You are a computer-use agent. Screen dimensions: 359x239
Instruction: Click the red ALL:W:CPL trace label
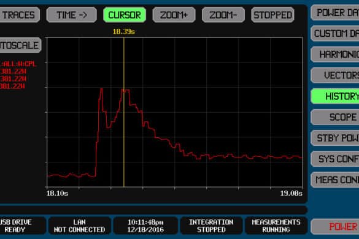tap(18, 64)
